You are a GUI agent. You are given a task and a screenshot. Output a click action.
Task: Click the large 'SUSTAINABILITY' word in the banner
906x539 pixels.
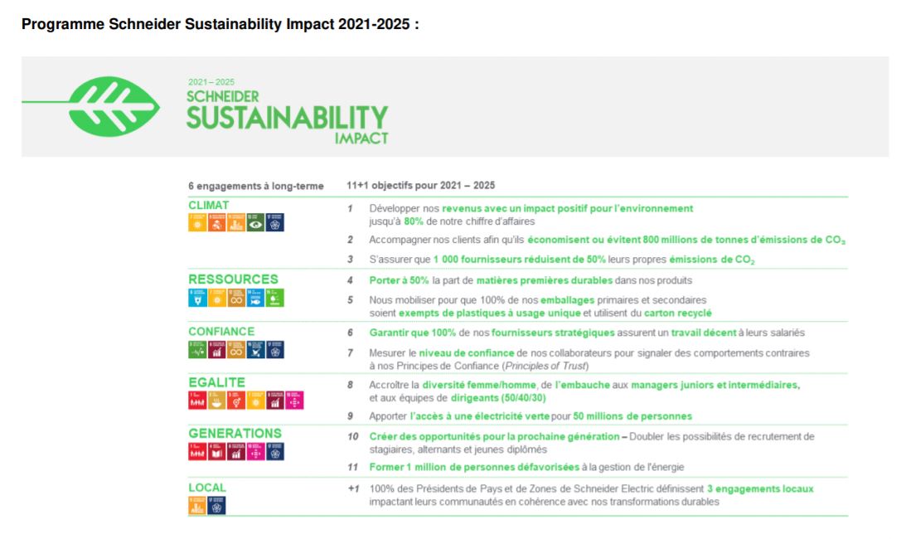[x=287, y=118]
